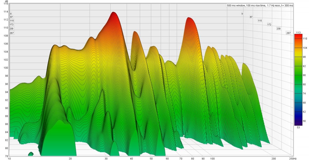Click the 200 Hz tick label on the frequency axis

[x=273, y=159]
